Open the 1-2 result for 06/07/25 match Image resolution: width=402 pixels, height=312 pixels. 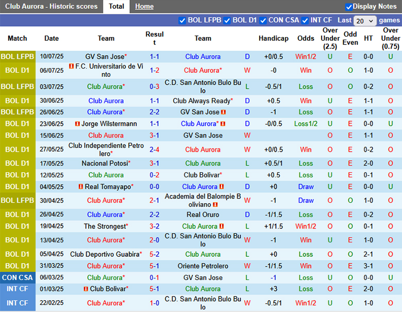coord(154,70)
